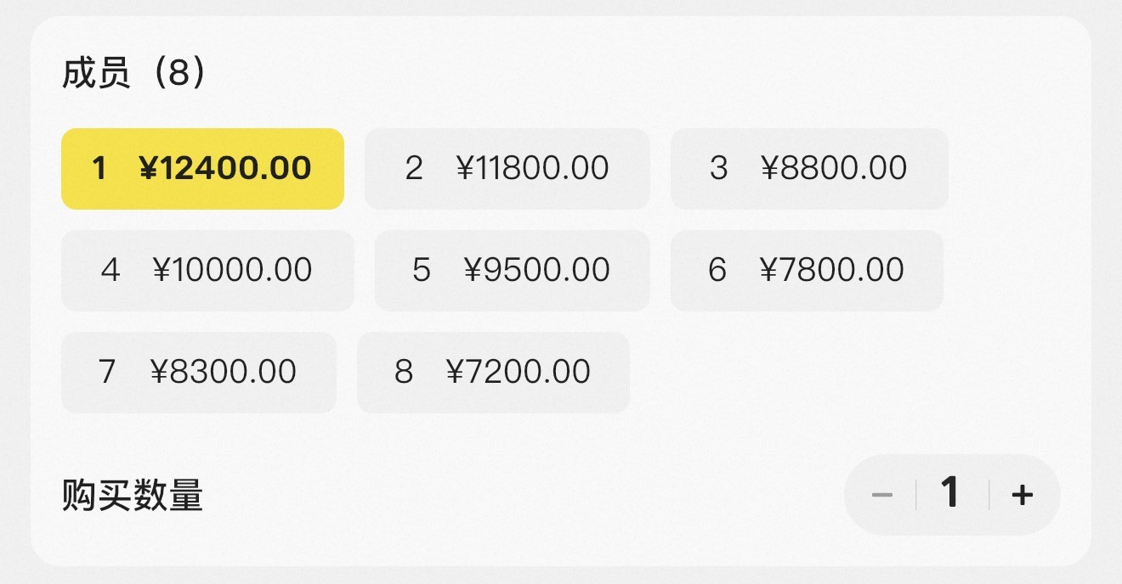The height and width of the screenshot is (584, 1122).
Task: Pick member 6 option ¥7800.00
Action: coord(806,270)
